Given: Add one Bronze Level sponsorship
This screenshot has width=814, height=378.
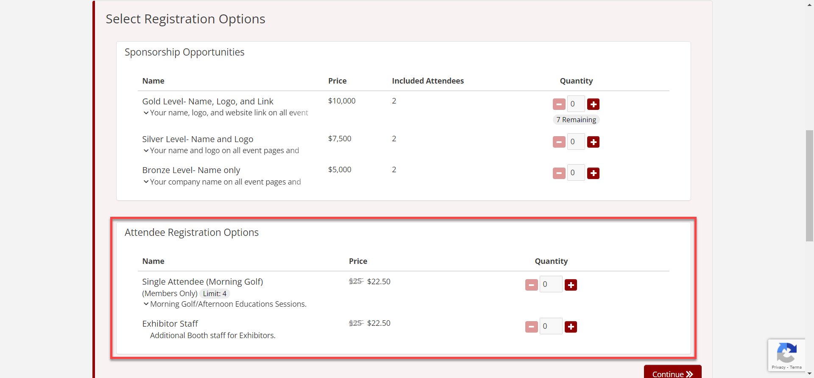Looking at the screenshot, I should pos(593,173).
